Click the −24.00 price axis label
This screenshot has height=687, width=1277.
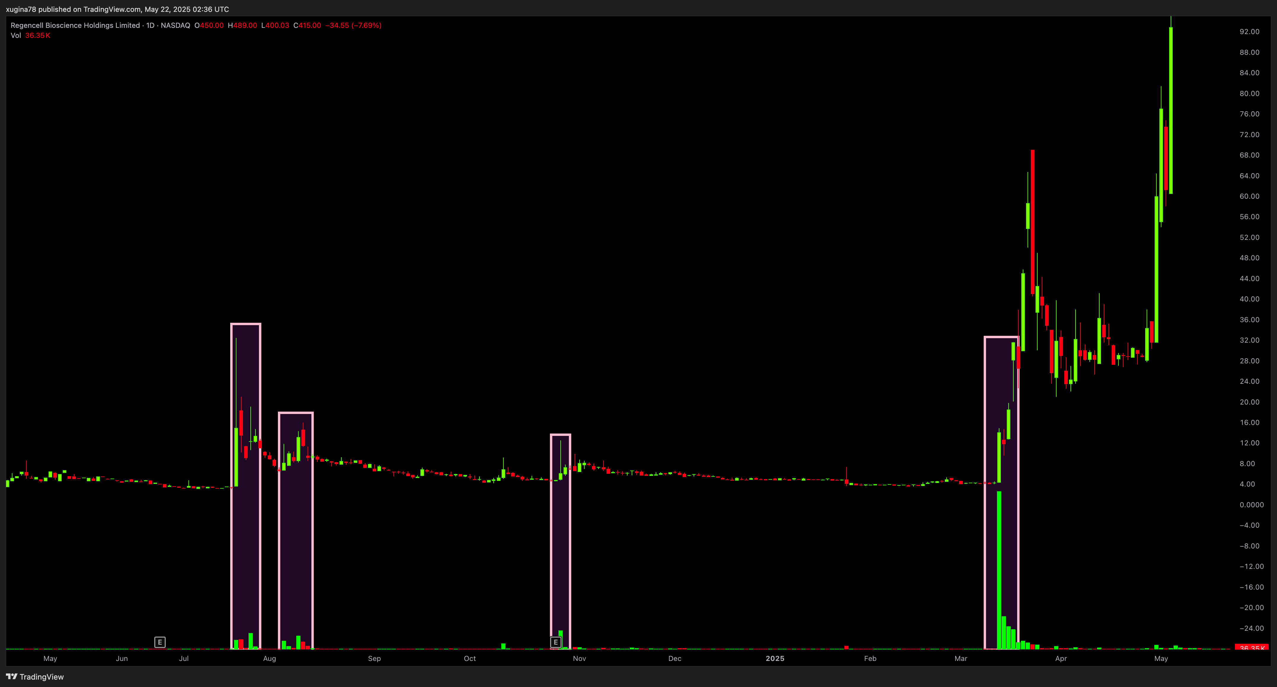(x=1251, y=628)
